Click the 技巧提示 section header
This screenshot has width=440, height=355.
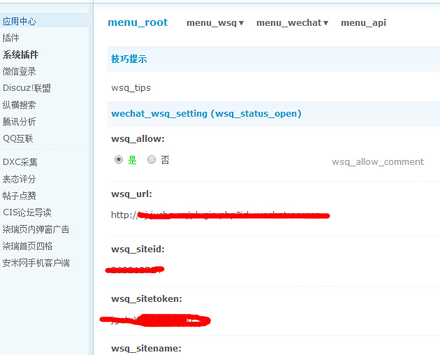129,59
